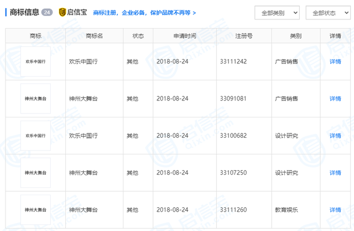The width and height of the screenshot is (354, 231).
Task: View 详情 for registration 33111242
Action: pyautogui.click(x=335, y=61)
